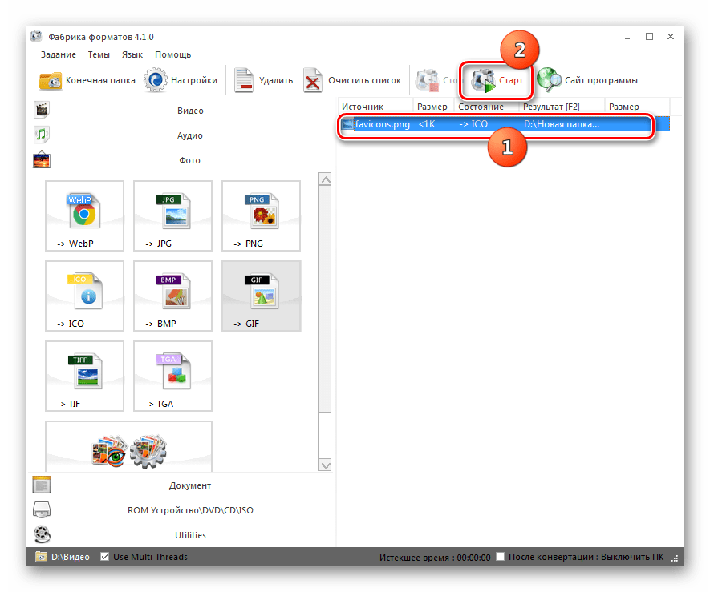This screenshot has height=592, width=710.
Task: Click the Видео film clapper icon
Action: click(42, 110)
